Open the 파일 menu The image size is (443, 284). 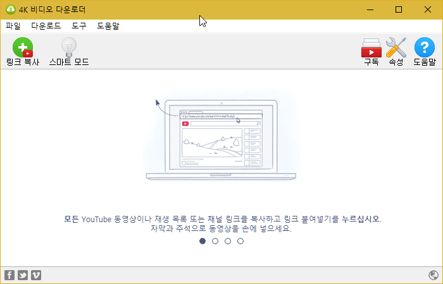coord(13,26)
